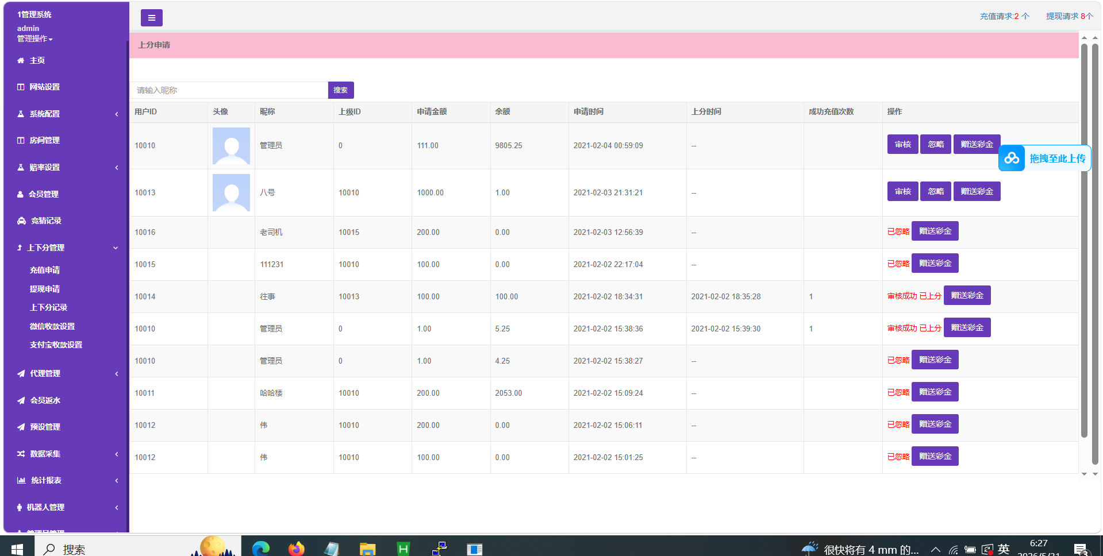Click the page vertical scrollbar down arrow
This screenshot has width=1103, height=556.
pos(1095,474)
